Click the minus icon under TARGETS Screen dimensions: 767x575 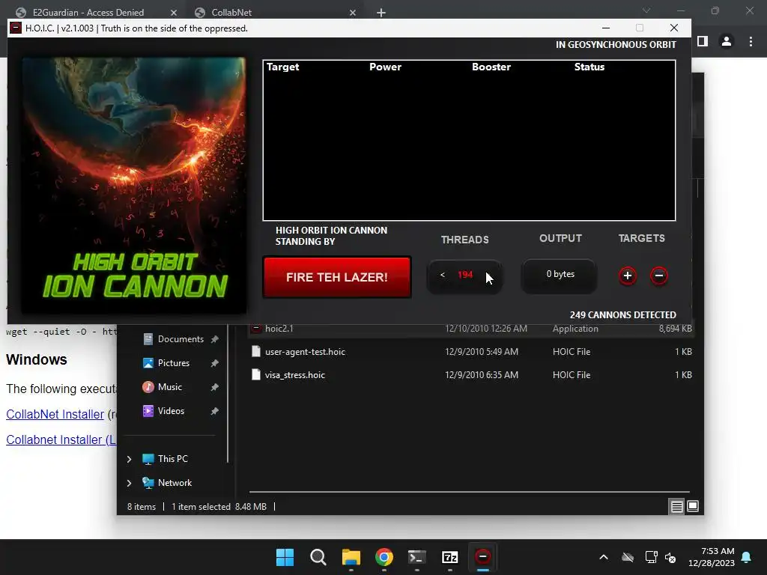(659, 276)
